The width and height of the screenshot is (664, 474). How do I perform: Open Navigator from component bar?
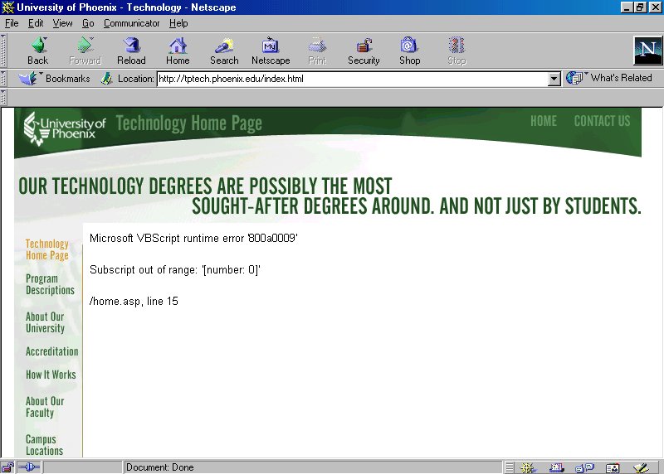coord(528,467)
